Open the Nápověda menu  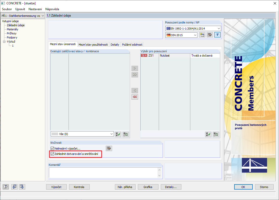pos(52,9)
